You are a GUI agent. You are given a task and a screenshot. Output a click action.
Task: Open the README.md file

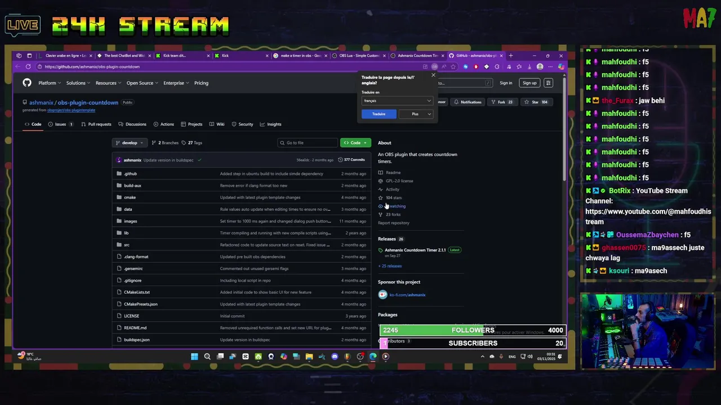tap(135, 328)
